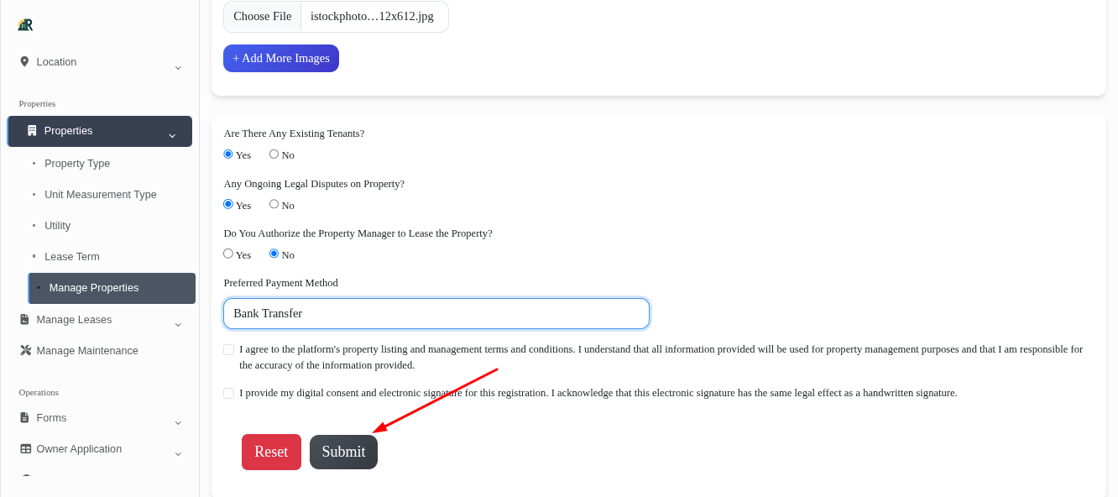Viewport: 1118px width, 497px height.
Task: Click the Properties building icon
Action: click(x=31, y=130)
